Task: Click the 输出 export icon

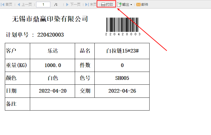Action: (119, 5)
